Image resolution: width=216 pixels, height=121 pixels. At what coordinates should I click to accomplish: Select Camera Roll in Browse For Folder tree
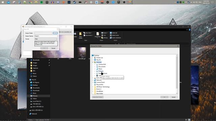[102, 64]
